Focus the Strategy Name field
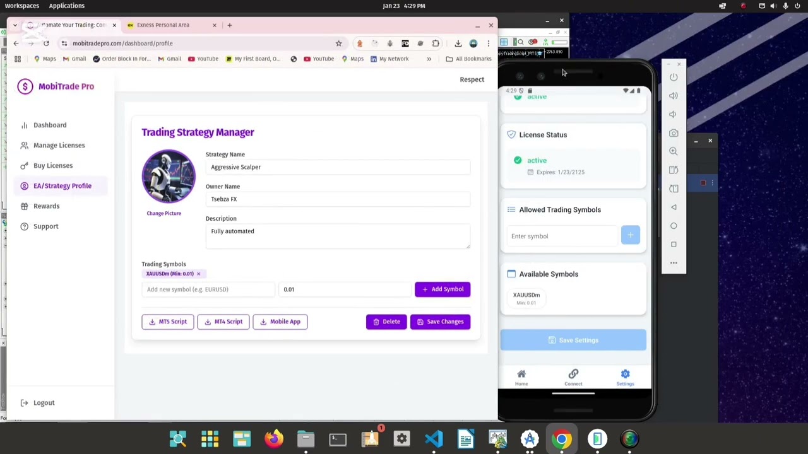 click(338, 167)
